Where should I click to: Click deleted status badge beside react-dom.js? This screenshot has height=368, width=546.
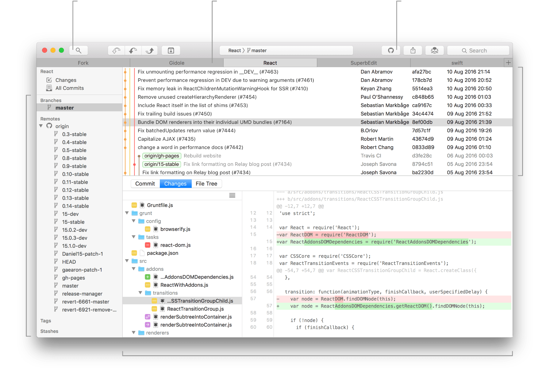(x=148, y=245)
